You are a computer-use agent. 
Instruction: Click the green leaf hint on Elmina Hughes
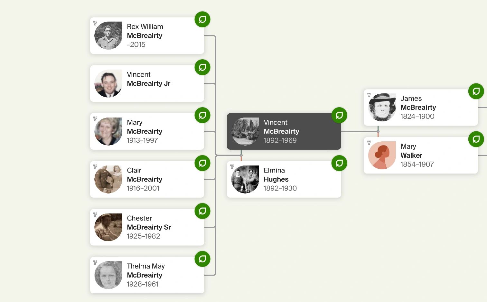(x=339, y=163)
